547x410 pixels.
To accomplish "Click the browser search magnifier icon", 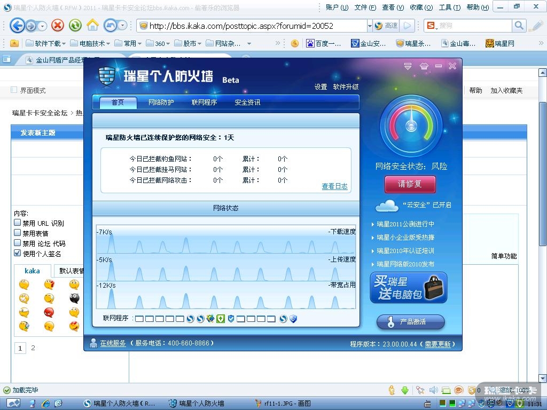I will pyautogui.click(x=519, y=26).
